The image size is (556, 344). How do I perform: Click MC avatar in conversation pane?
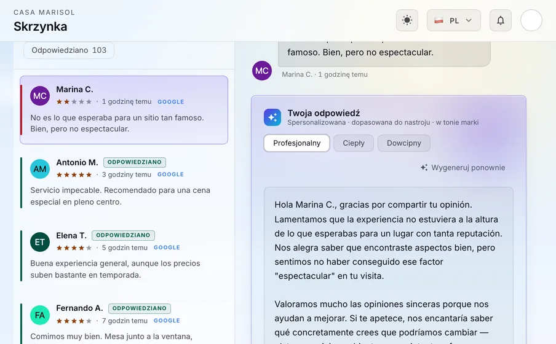pos(261,71)
